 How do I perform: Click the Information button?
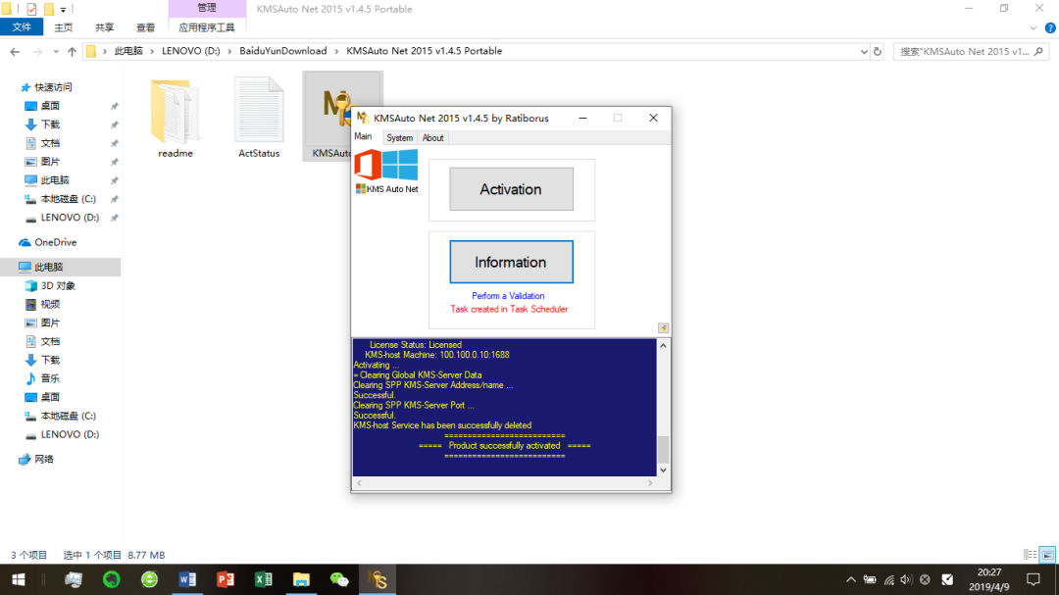pos(511,262)
